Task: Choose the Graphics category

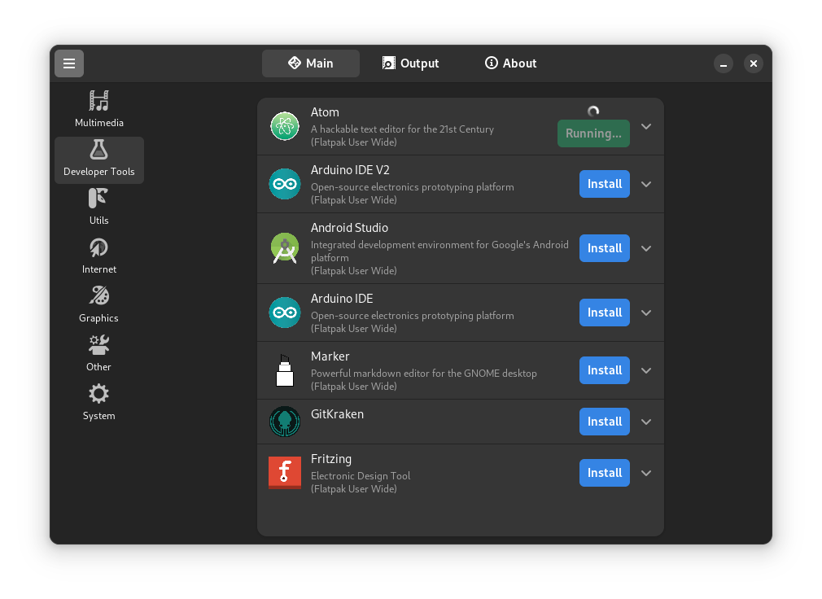Action: [98, 305]
